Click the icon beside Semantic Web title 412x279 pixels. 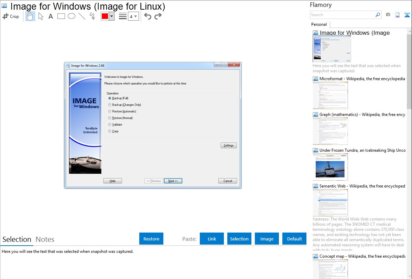(x=315, y=186)
